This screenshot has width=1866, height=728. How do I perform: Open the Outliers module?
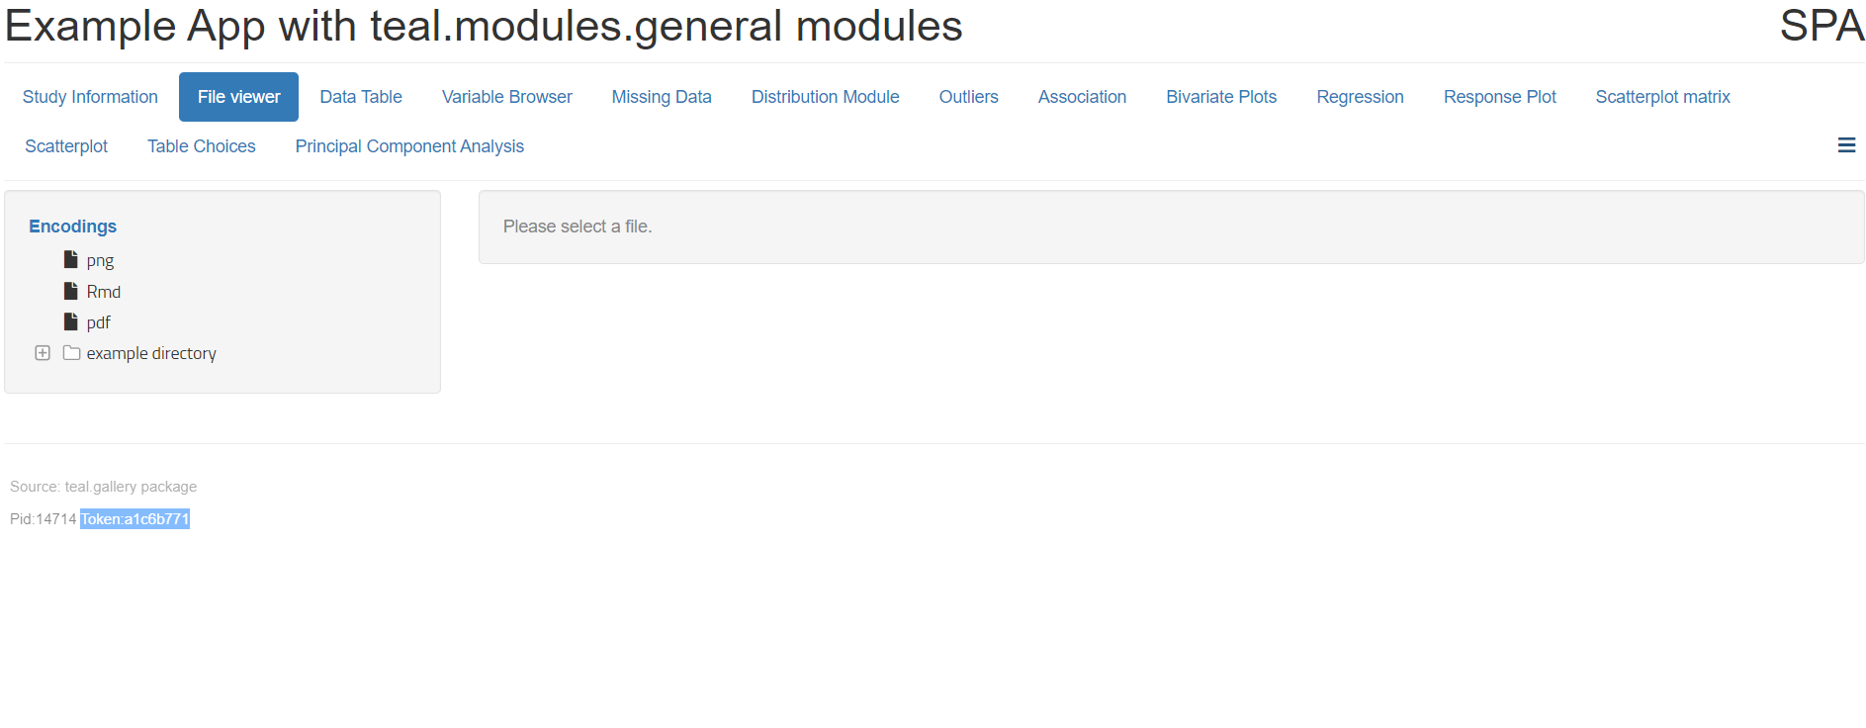(x=968, y=96)
